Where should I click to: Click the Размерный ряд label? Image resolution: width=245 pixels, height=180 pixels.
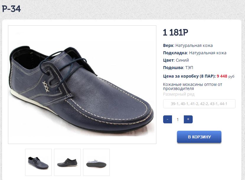[x=179, y=94]
